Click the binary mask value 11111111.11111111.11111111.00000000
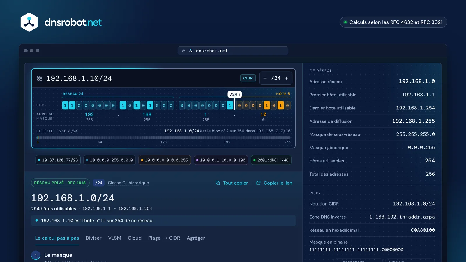Image resolution: width=466 pixels, height=262 pixels. (x=356, y=250)
